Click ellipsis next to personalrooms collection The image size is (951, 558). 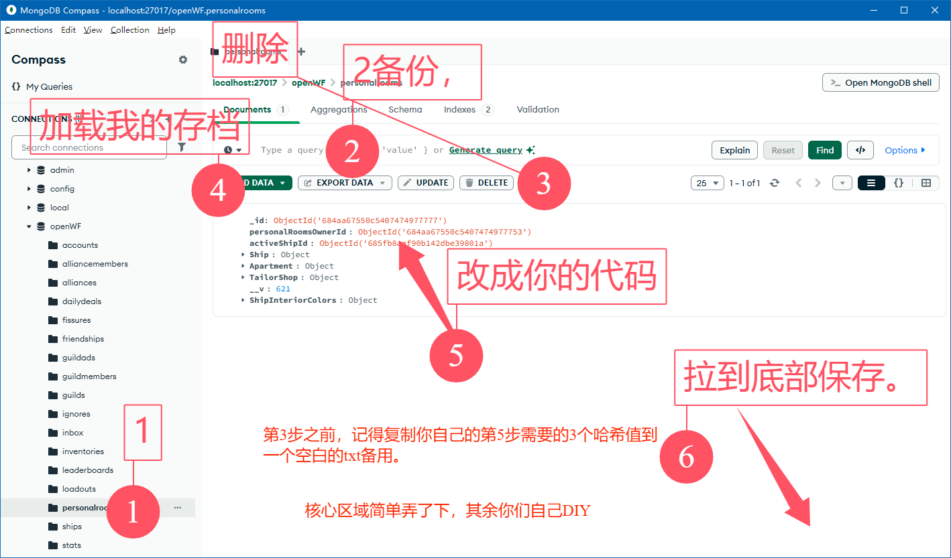(x=178, y=508)
